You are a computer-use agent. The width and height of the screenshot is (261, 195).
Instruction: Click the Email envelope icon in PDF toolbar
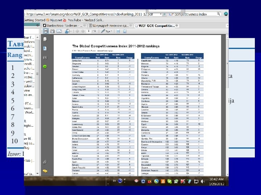point(59,31)
